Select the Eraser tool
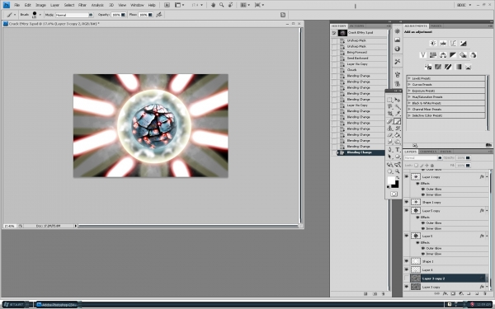This screenshot has width=495, height=309. coord(390,135)
